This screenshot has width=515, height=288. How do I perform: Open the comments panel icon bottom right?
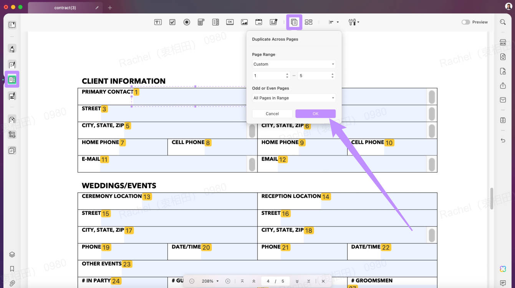pyautogui.click(x=503, y=283)
